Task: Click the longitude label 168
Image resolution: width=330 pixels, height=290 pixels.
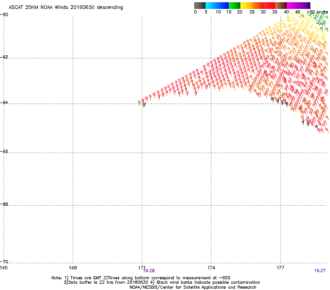Action: click(x=73, y=268)
